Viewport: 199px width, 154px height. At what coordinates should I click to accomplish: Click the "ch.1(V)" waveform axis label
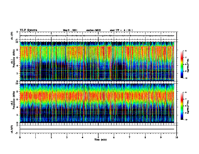click(12, 36)
